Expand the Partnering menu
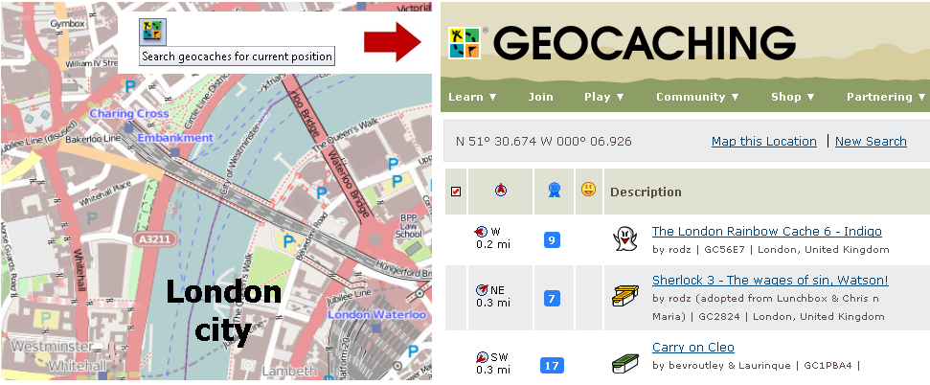This screenshot has height=385, width=930. point(886,97)
